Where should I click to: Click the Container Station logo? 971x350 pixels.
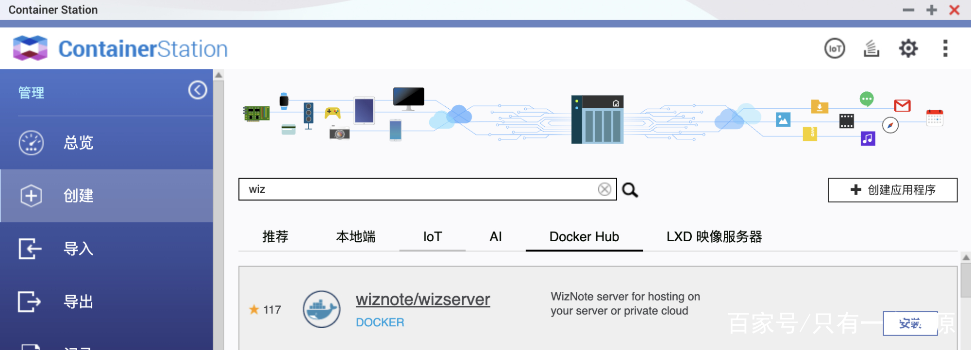point(120,49)
